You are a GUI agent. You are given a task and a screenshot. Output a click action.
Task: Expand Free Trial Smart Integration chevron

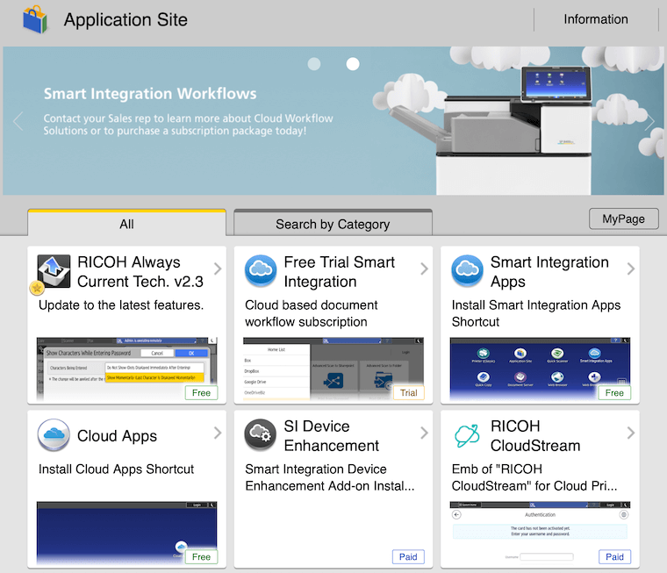424,269
